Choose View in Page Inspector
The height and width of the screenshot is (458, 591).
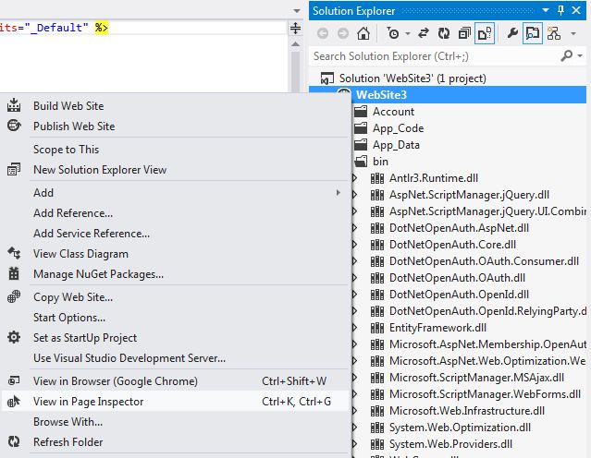coord(176,402)
